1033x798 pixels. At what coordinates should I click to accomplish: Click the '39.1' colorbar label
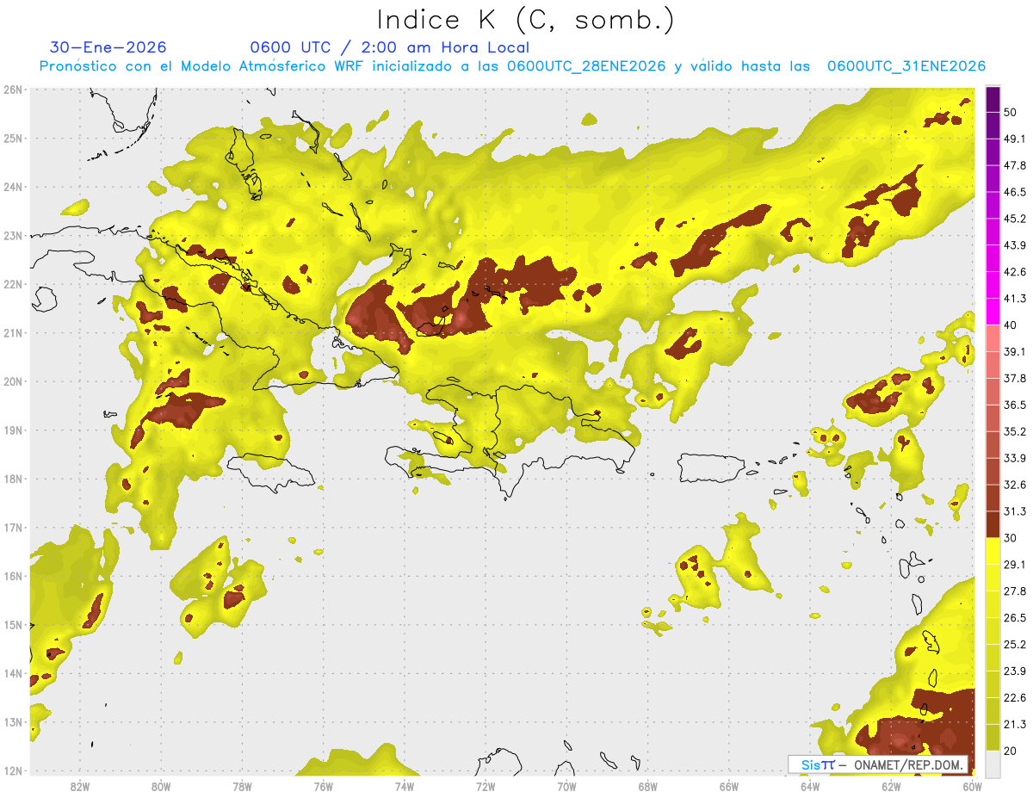[x=1015, y=351]
